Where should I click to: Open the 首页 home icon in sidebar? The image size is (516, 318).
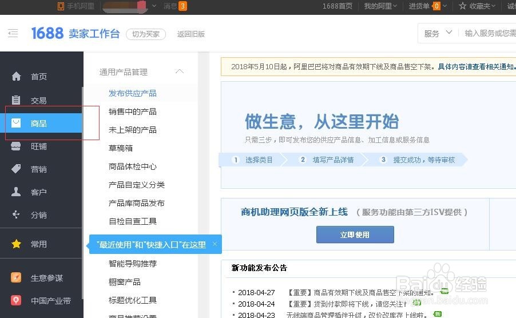(x=16, y=76)
